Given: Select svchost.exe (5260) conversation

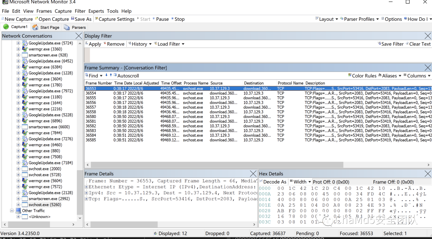Looking at the screenshot, I should (x=45, y=205).
